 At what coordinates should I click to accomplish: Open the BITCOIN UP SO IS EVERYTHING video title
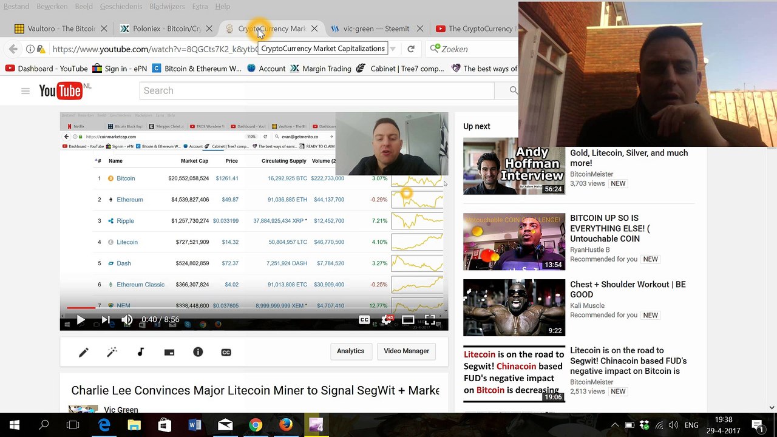(x=610, y=228)
